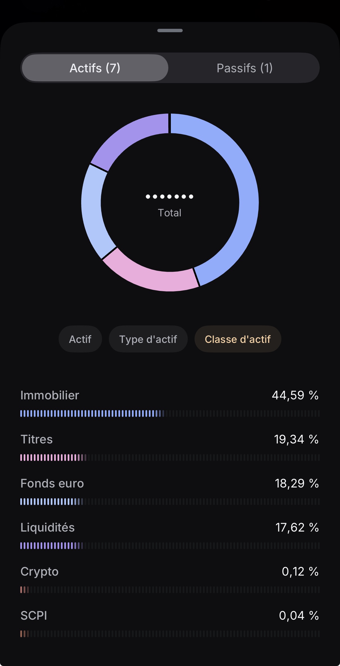
Task: Switch to the Passifs (1) tab
Action: pos(244,68)
